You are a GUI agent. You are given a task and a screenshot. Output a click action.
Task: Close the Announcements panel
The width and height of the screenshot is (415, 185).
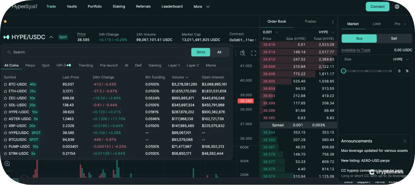click(405, 141)
